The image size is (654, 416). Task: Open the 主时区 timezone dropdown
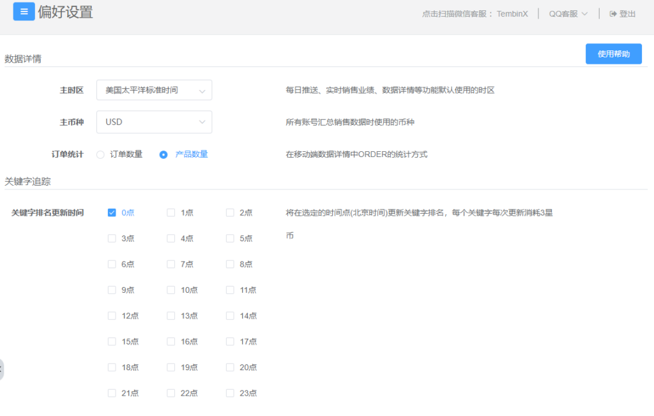point(154,90)
